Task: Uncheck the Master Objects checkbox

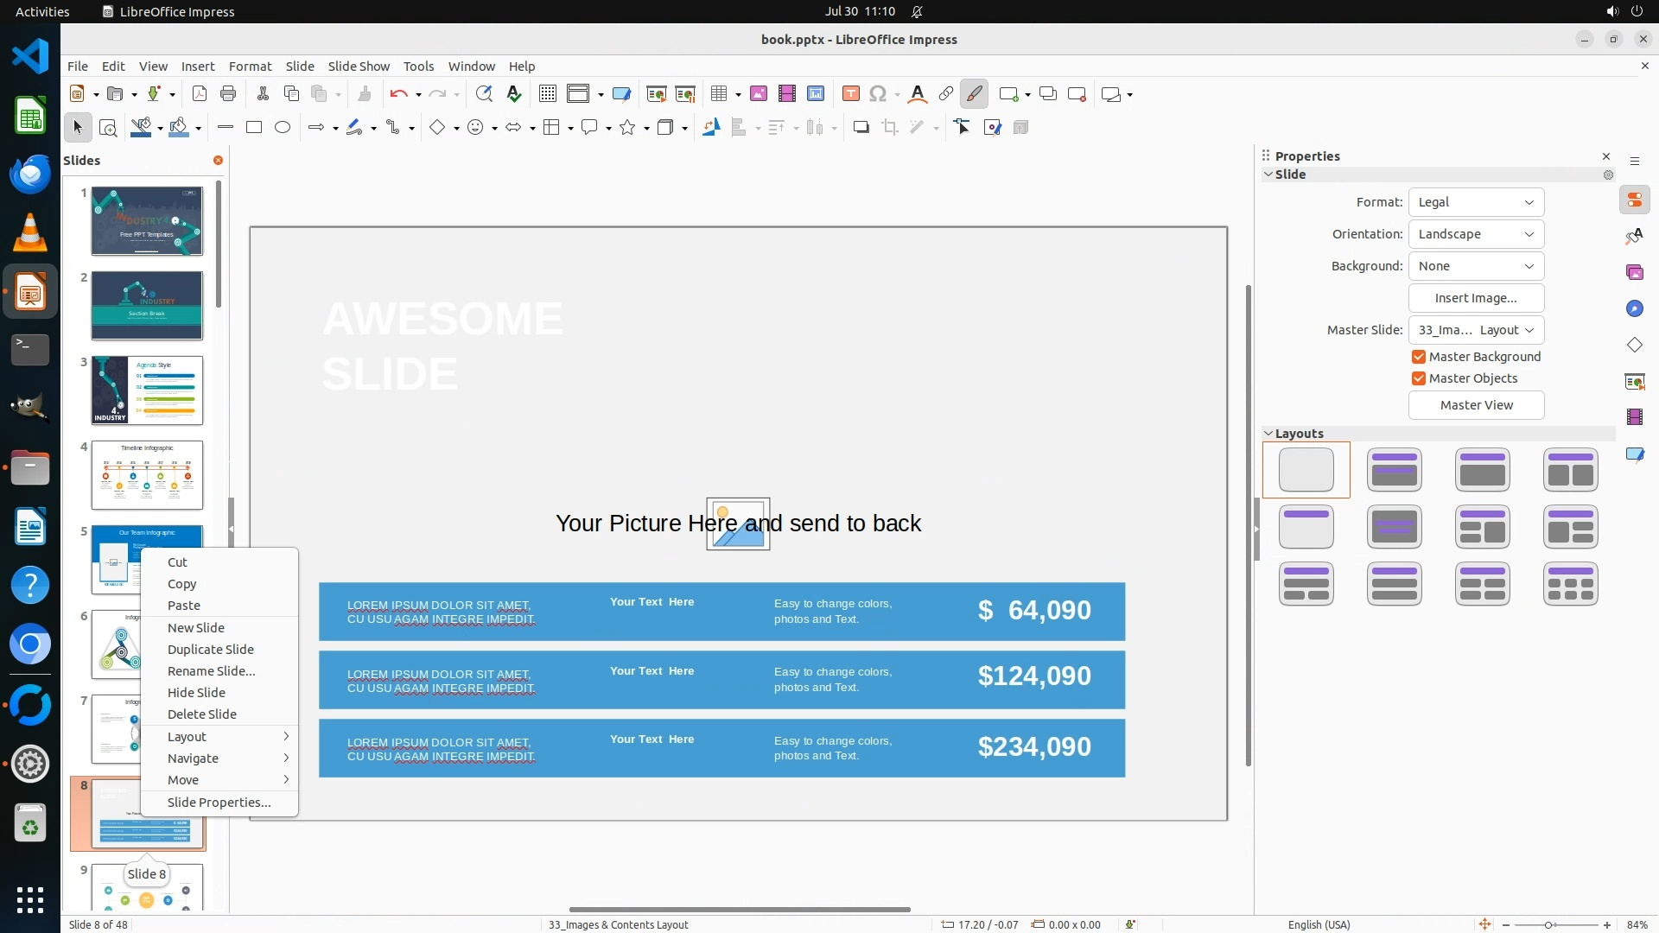Action: (1418, 378)
